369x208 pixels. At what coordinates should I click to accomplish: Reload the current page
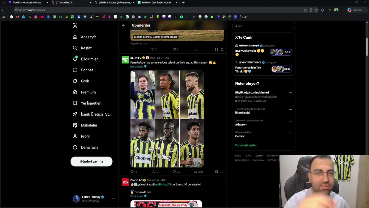click(10, 10)
